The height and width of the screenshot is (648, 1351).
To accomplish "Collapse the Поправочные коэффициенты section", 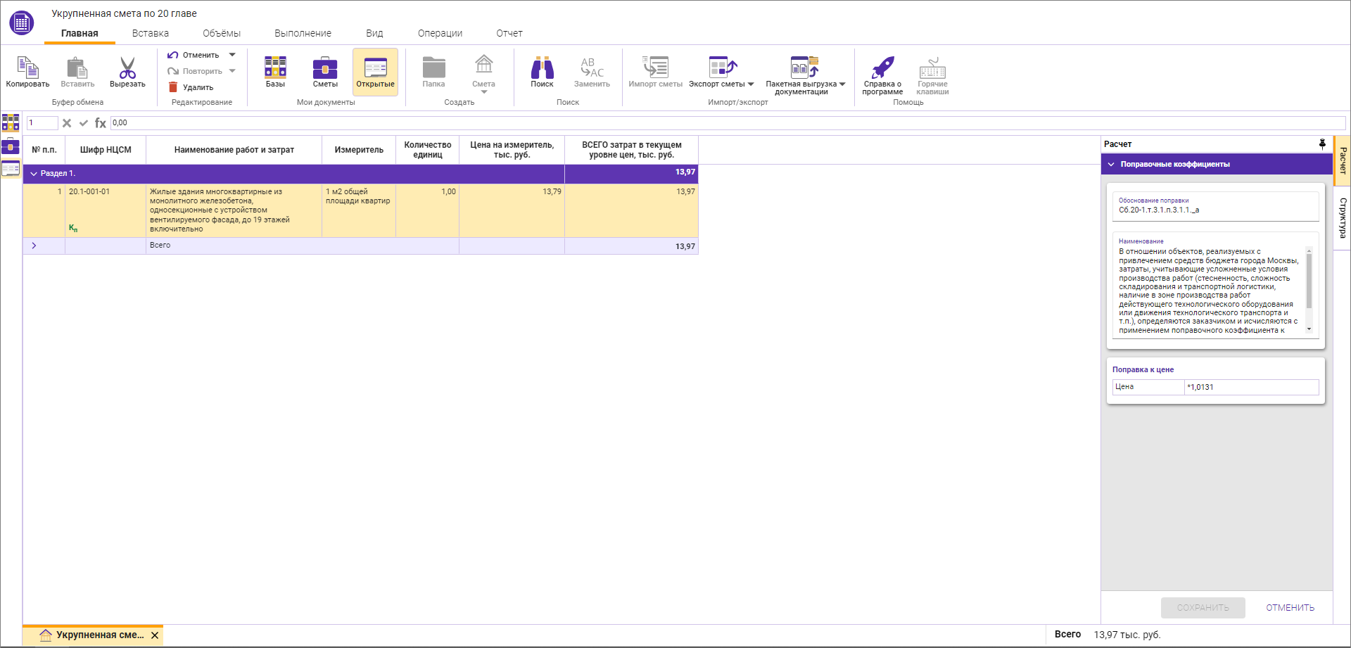I will [x=1111, y=165].
